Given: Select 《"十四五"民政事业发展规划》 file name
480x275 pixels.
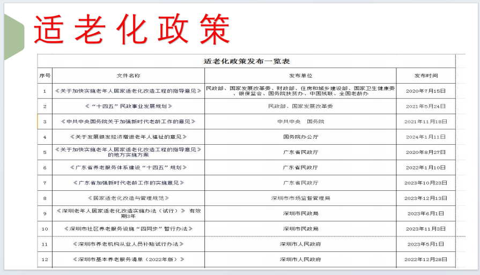Looking at the screenshot, I should pyautogui.click(x=128, y=106).
